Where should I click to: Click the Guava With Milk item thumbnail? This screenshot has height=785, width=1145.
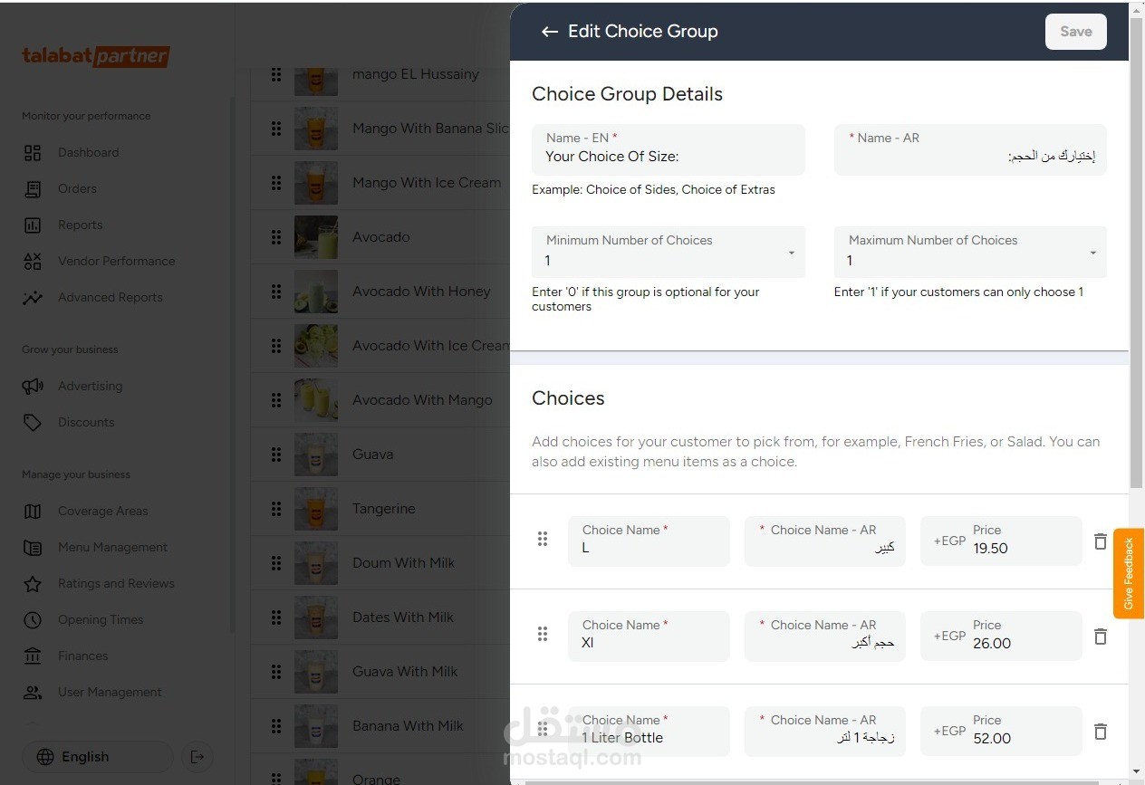(x=316, y=672)
